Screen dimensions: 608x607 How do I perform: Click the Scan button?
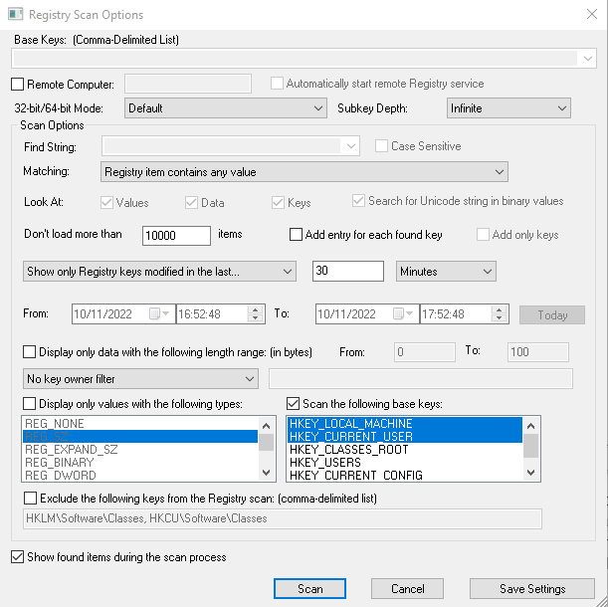coord(309,589)
